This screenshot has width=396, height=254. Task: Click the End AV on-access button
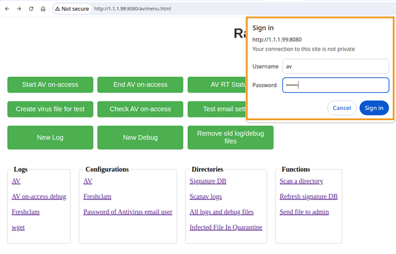click(x=140, y=84)
